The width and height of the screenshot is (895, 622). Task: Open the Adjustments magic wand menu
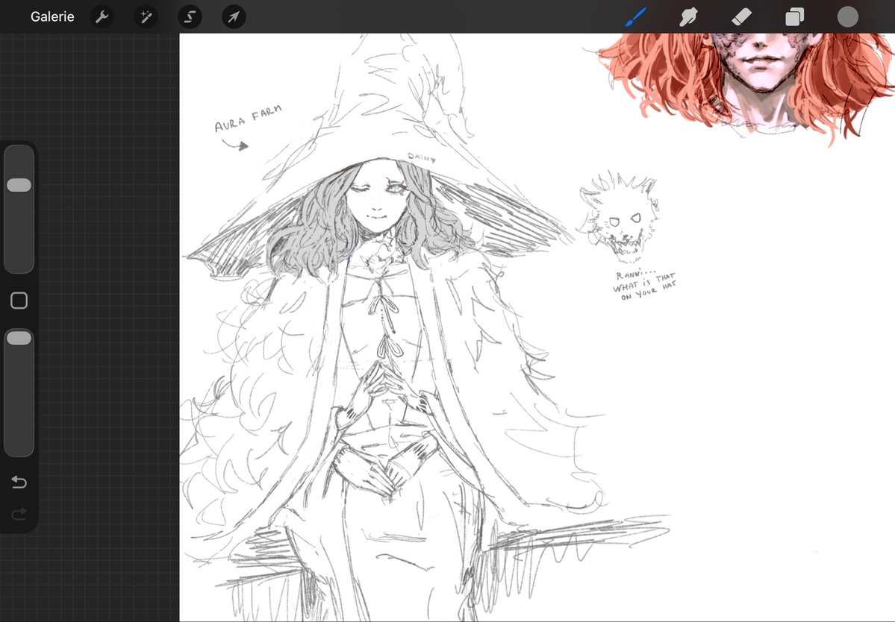(x=146, y=17)
